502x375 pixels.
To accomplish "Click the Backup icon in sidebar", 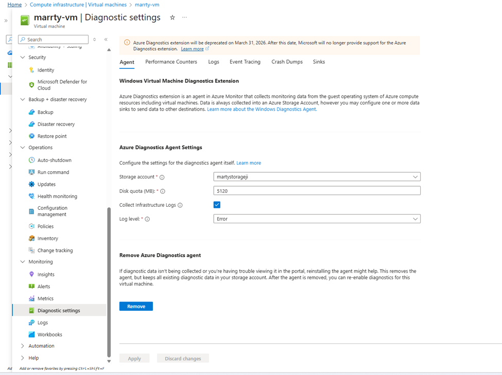I will (32, 112).
